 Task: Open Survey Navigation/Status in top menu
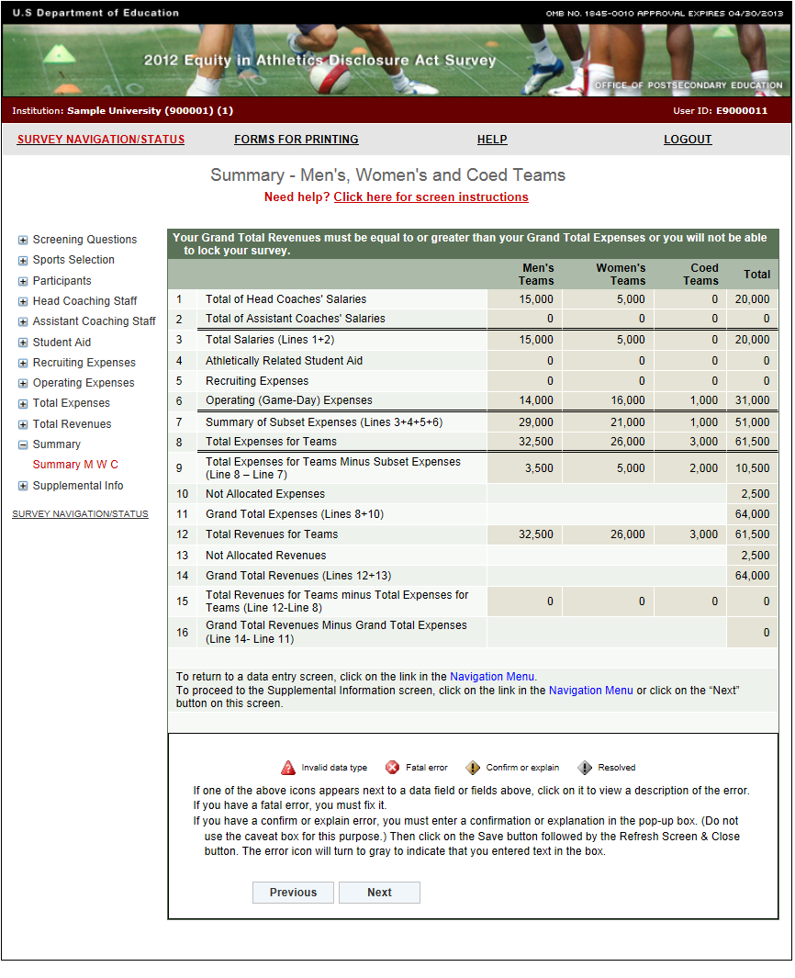[101, 140]
